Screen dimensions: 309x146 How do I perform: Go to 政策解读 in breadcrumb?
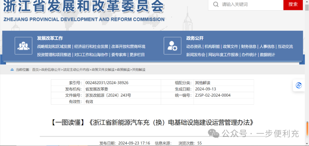[x=123, y=70]
